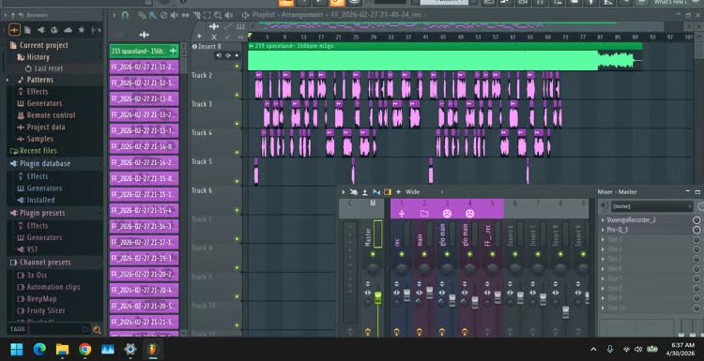Select the speaker playback tool in Playlist toolbar
704x361 pixels.
228,15
